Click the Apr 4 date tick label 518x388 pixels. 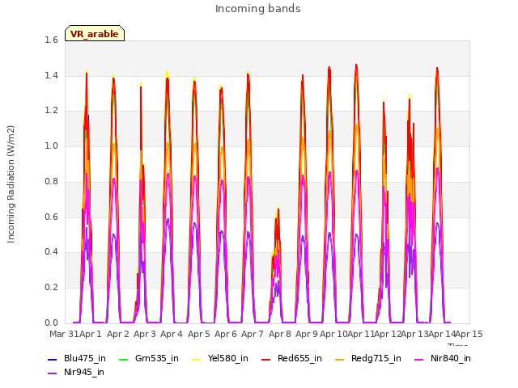tap(172, 334)
